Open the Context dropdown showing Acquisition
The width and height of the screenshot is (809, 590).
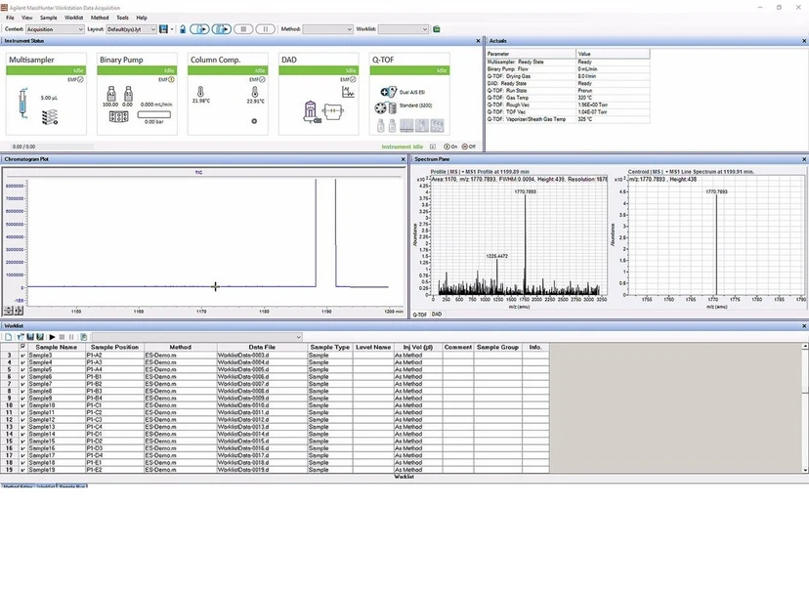tap(54, 29)
